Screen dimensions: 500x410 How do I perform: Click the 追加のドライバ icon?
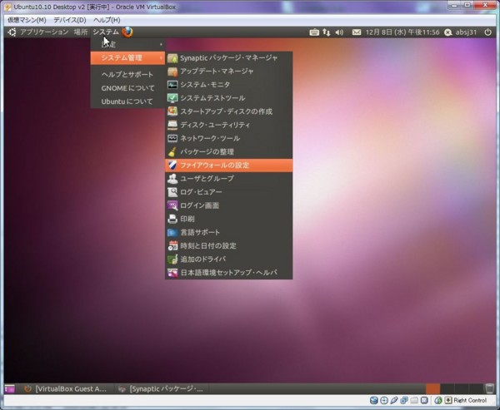click(172, 259)
